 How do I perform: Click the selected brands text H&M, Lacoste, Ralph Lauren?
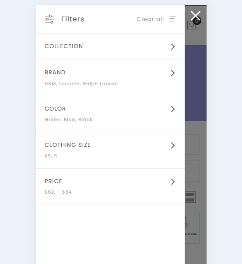(81, 83)
